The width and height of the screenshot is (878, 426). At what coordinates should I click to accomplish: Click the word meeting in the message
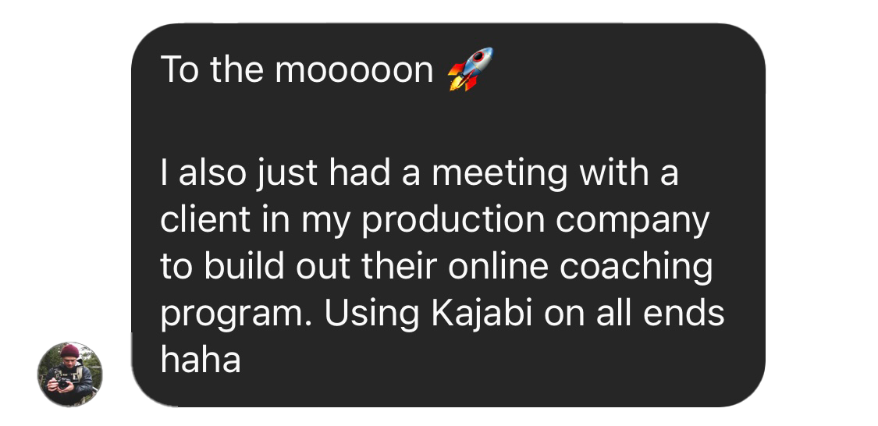(x=499, y=174)
